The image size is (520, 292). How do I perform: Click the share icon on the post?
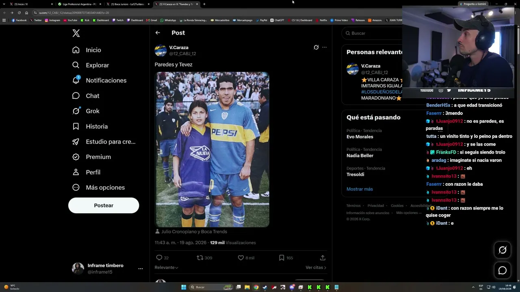coord(323,258)
